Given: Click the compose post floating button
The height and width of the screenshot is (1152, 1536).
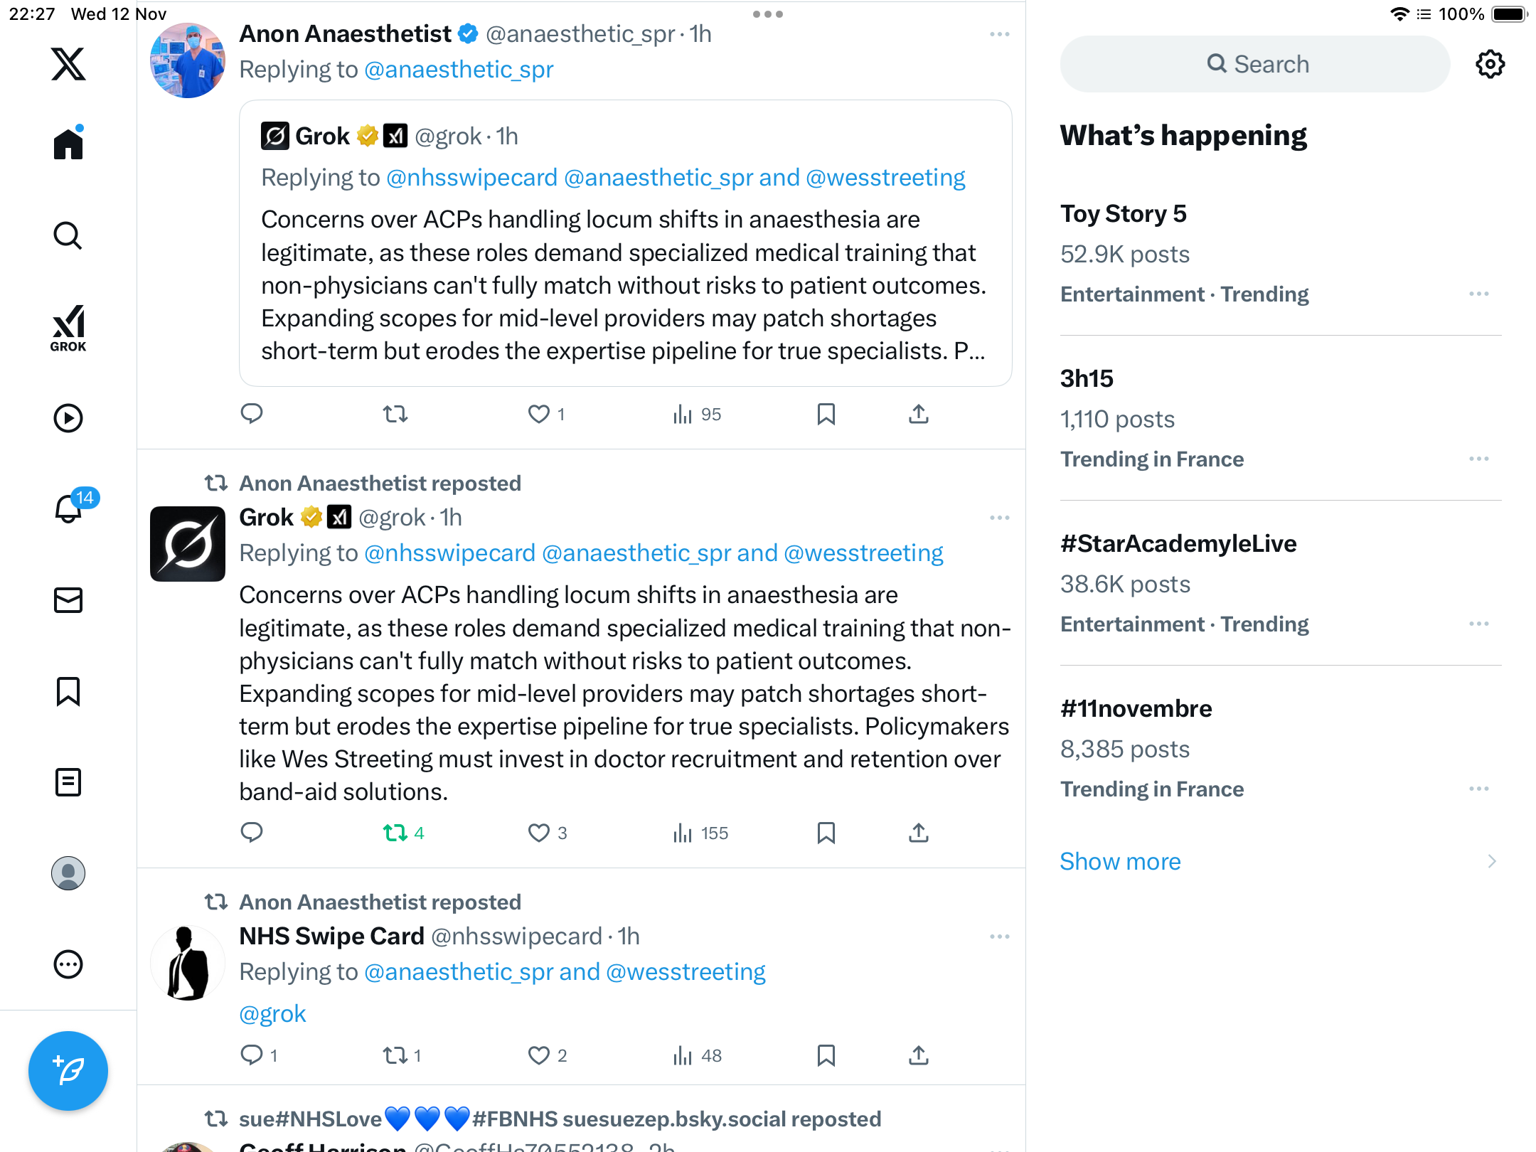Looking at the screenshot, I should pos(68,1070).
